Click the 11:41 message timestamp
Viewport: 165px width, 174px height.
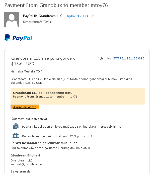86,16
